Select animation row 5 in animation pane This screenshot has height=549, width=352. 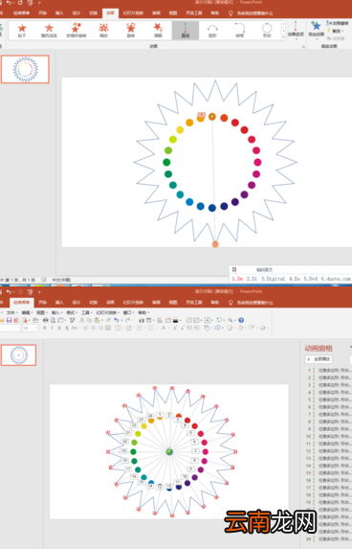click(x=329, y=400)
